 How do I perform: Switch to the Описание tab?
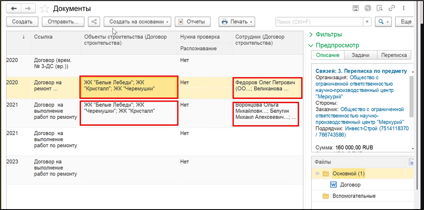[327, 55]
